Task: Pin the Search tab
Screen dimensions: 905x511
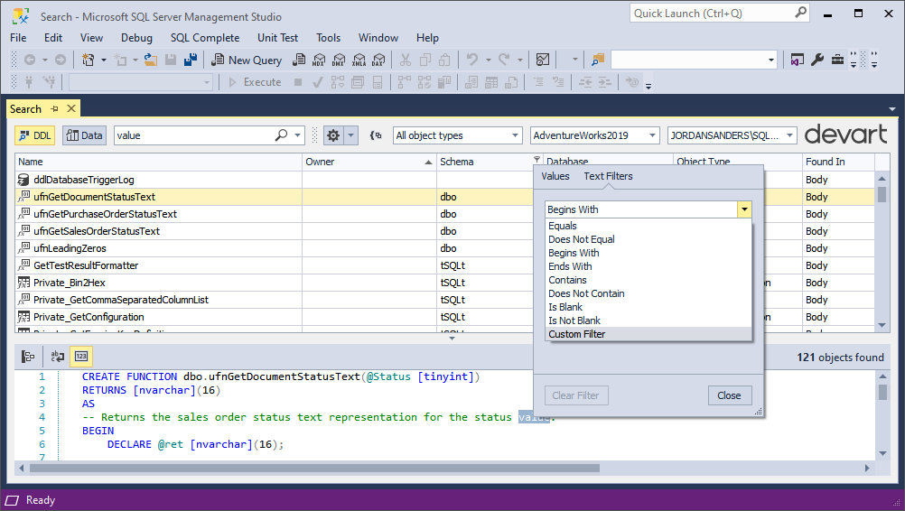Action: pos(54,108)
